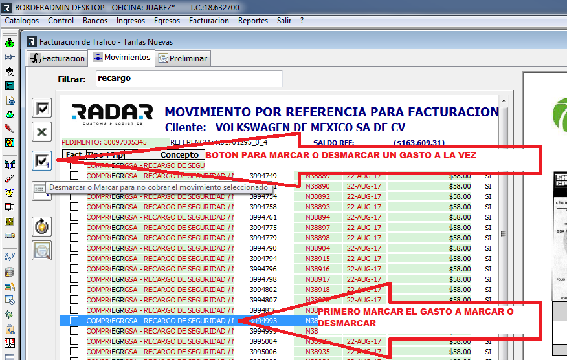Click the document with gear sidebar icon
This screenshot has height=360, width=567.
tap(10, 100)
